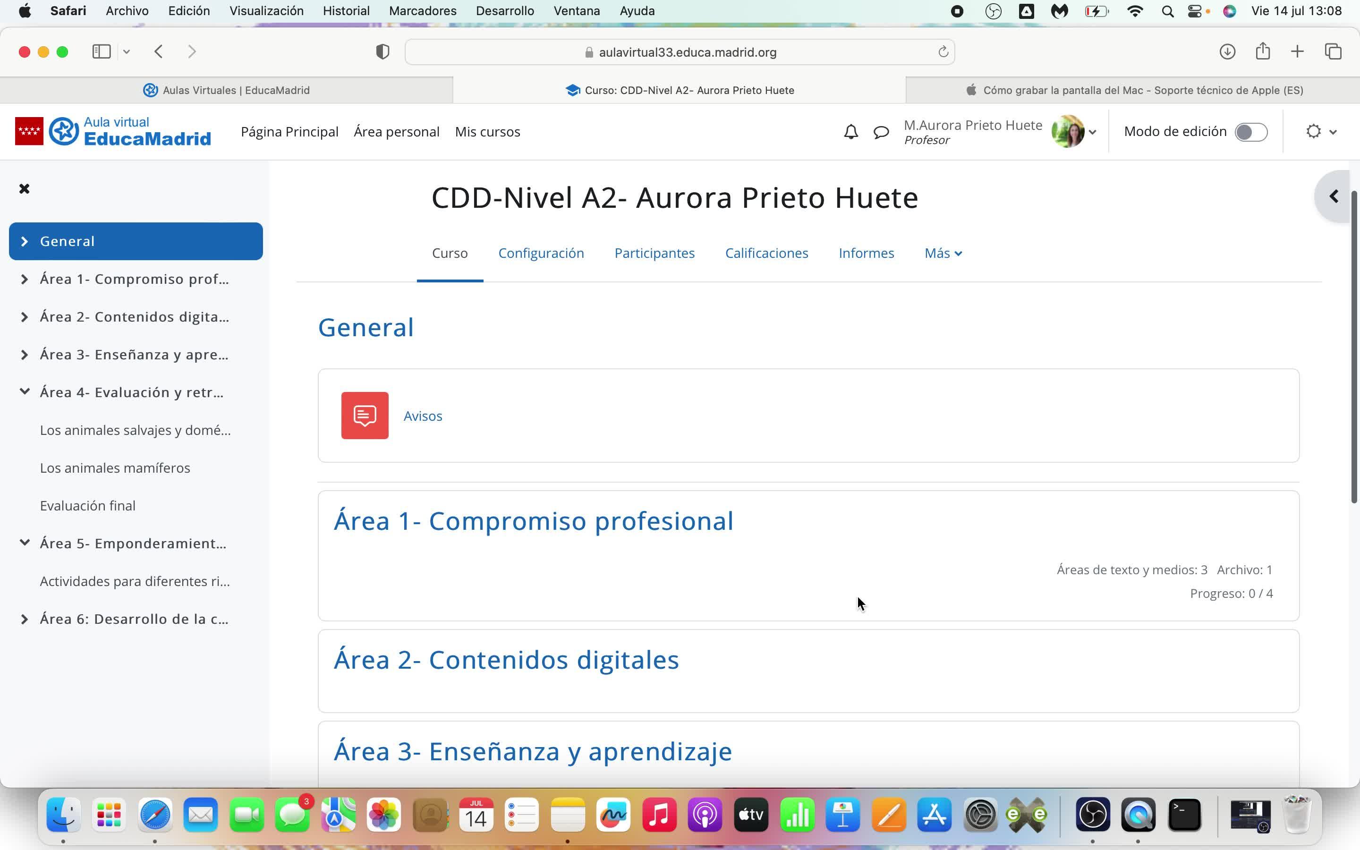
Task: Open Área 2- Contenidos digitales heading link
Action: point(506,659)
